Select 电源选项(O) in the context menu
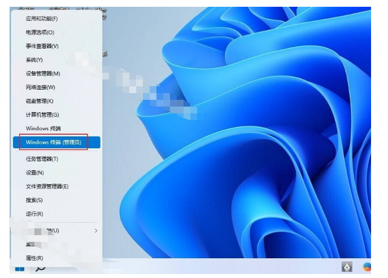The height and width of the screenshot is (278, 388). tap(40, 33)
